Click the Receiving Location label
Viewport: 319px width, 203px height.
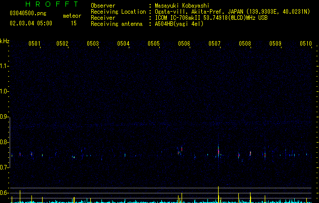coord(118,12)
